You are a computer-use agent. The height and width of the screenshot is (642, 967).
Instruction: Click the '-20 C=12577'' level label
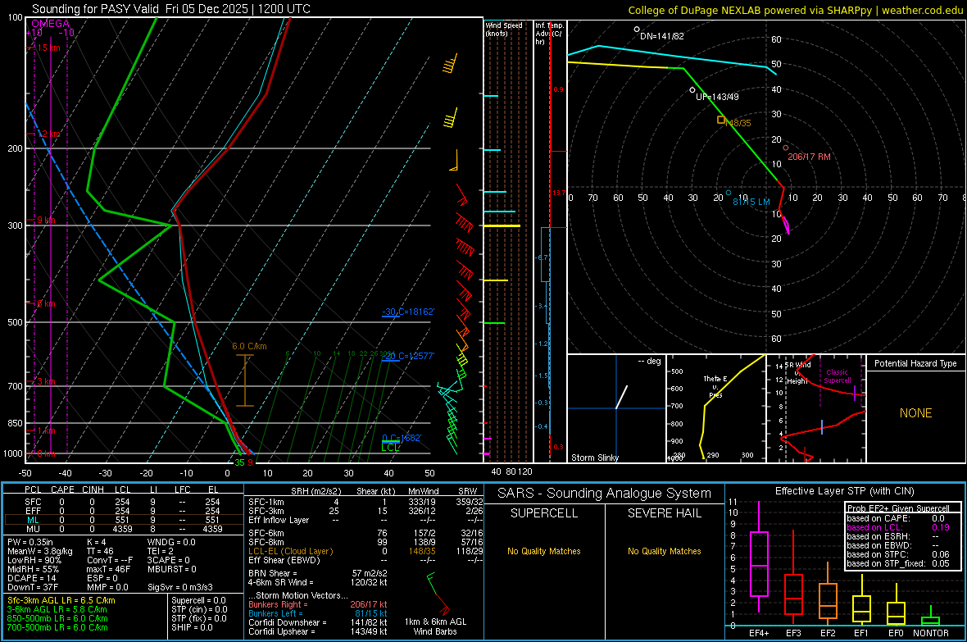tap(408, 356)
